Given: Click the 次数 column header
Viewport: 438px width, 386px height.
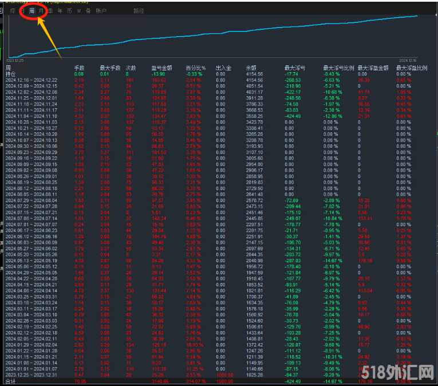Looking at the screenshot, I should 131,68.
